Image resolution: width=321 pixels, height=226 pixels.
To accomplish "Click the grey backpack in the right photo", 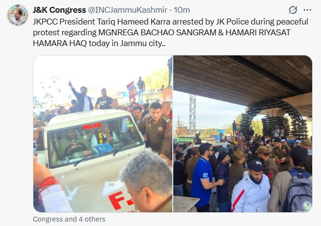I will pyautogui.click(x=298, y=191).
